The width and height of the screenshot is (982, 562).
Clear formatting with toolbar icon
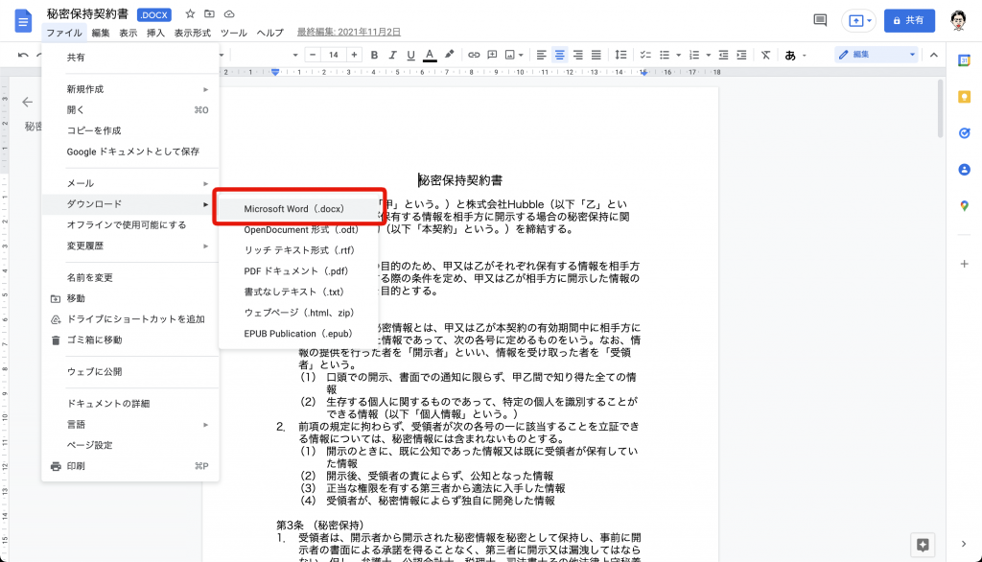[x=765, y=55]
